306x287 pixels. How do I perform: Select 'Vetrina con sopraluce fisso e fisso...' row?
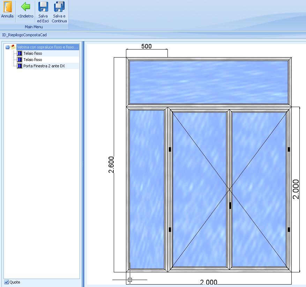[47, 47]
